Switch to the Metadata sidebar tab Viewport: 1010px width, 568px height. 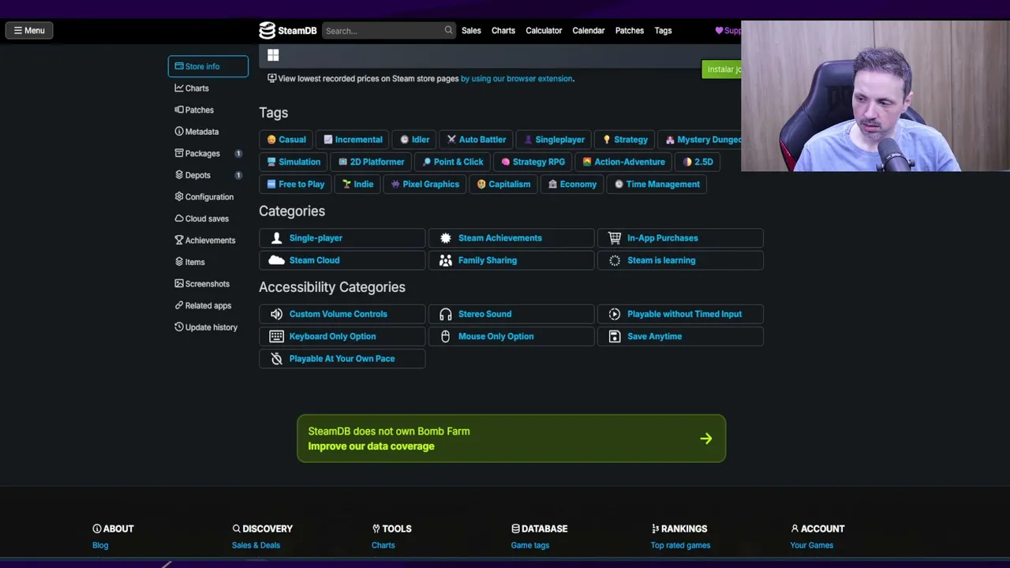pos(208,132)
